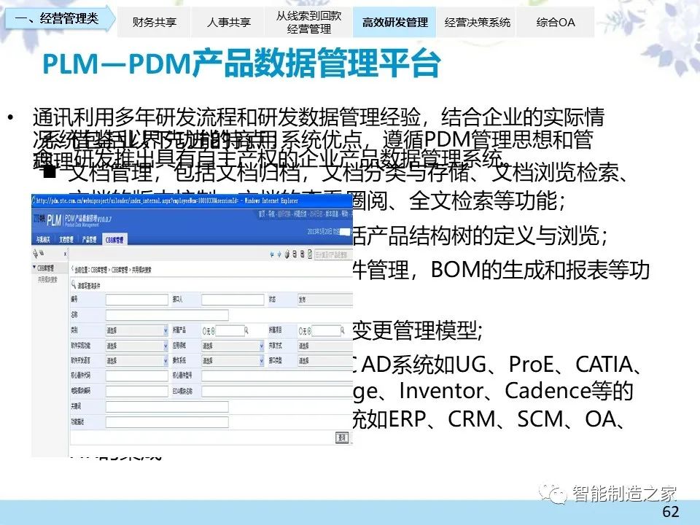Collapse the breadcrumb bar with the left chevron
The image size is (700, 525).
click(x=72, y=269)
